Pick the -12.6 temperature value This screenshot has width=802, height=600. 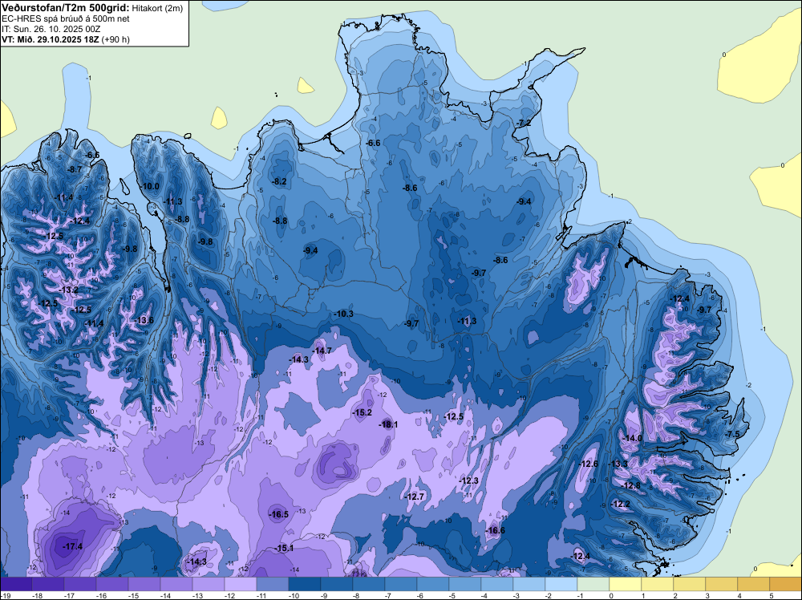(x=588, y=464)
